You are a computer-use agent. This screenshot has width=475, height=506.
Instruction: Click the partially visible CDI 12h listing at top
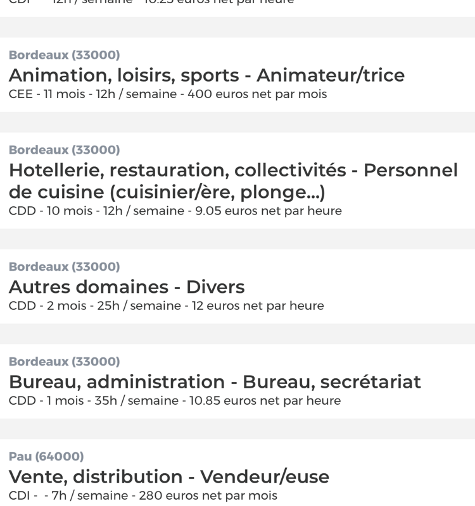[237, 6]
